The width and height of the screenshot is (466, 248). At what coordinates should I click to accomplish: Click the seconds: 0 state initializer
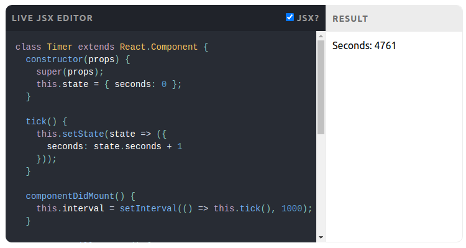click(x=140, y=85)
